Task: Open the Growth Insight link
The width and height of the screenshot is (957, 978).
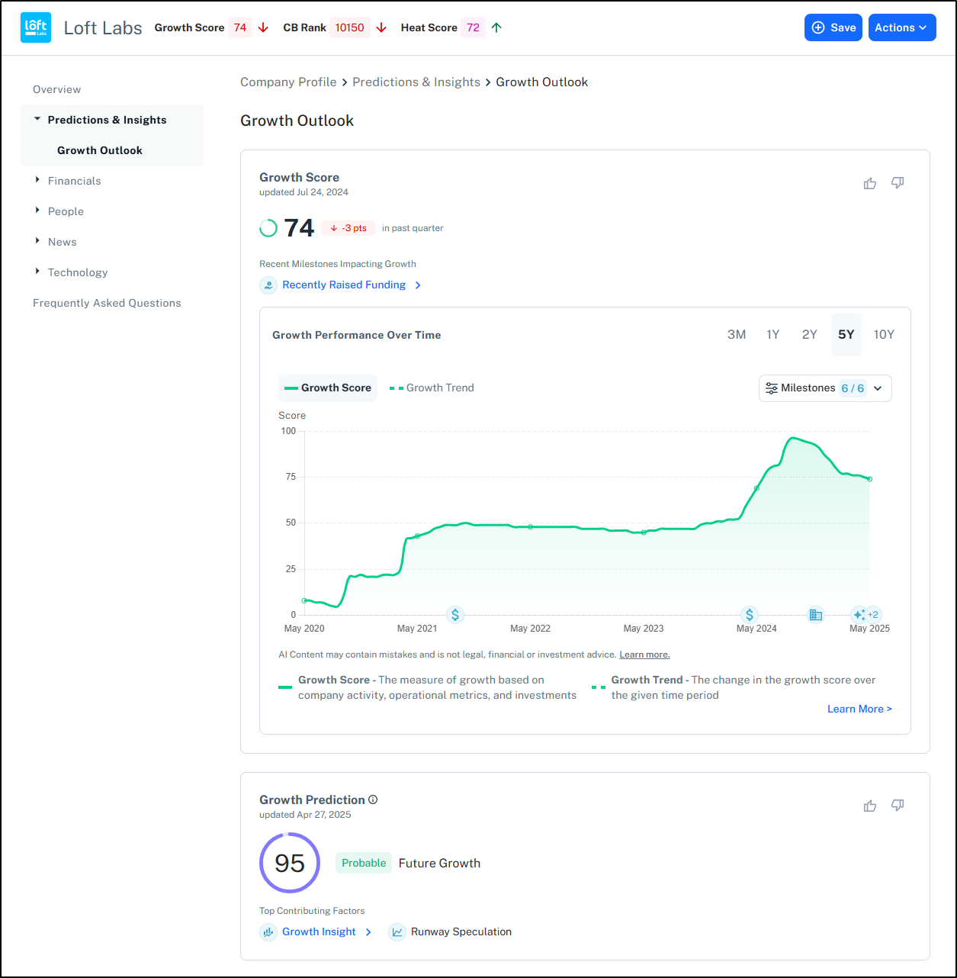Action: tap(319, 932)
